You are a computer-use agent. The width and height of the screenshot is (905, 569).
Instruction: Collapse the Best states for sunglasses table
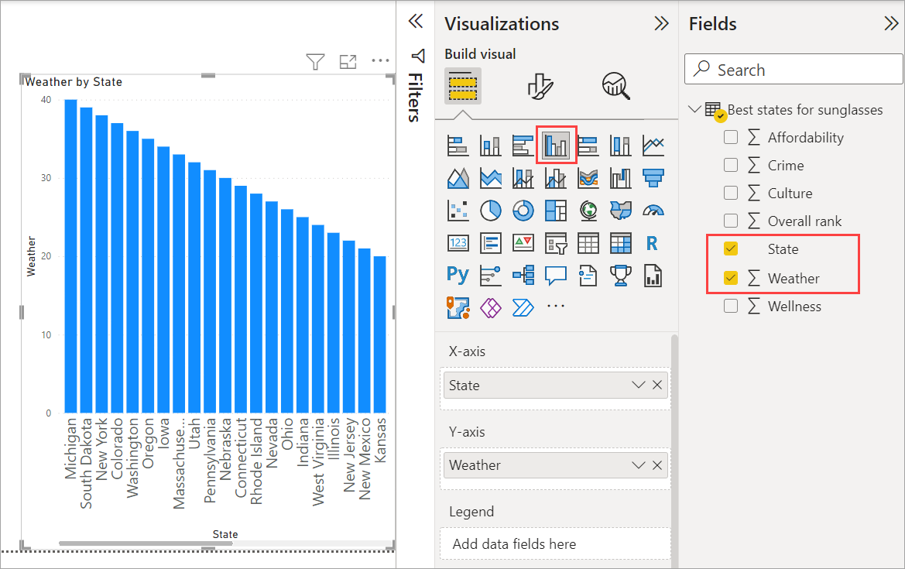tap(694, 109)
